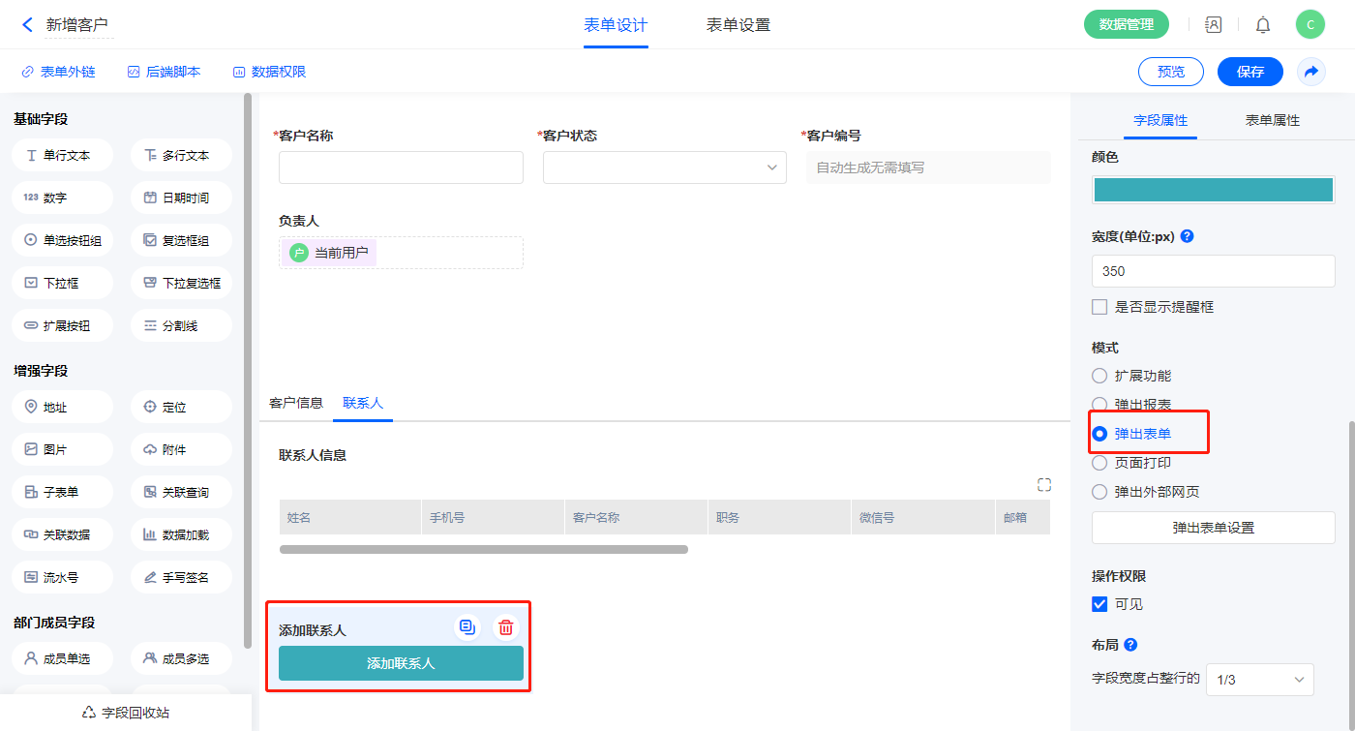Image resolution: width=1355 pixels, height=731 pixels.
Task: Open the notification bell icon
Action: coord(1263,25)
